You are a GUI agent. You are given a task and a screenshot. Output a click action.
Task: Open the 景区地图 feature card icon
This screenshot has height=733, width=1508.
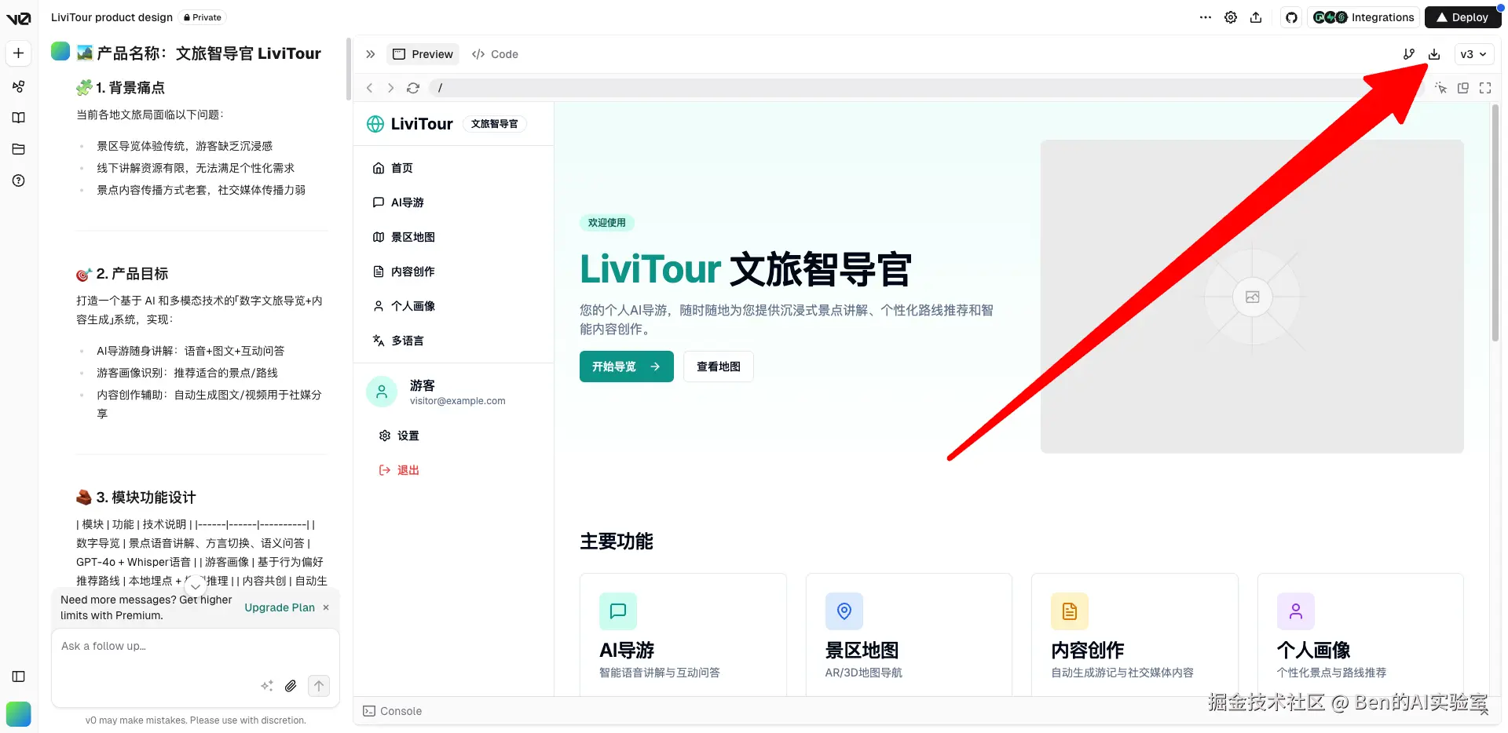(x=844, y=611)
